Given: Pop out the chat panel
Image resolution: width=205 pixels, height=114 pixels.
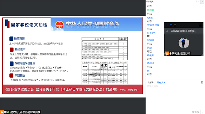Looking at the screenshot, I should click(x=197, y=1).
